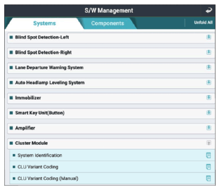Select the Immobilizer system row
This screenshot has width=220, height=190.
pyautogui.click(x=111, y=98)
